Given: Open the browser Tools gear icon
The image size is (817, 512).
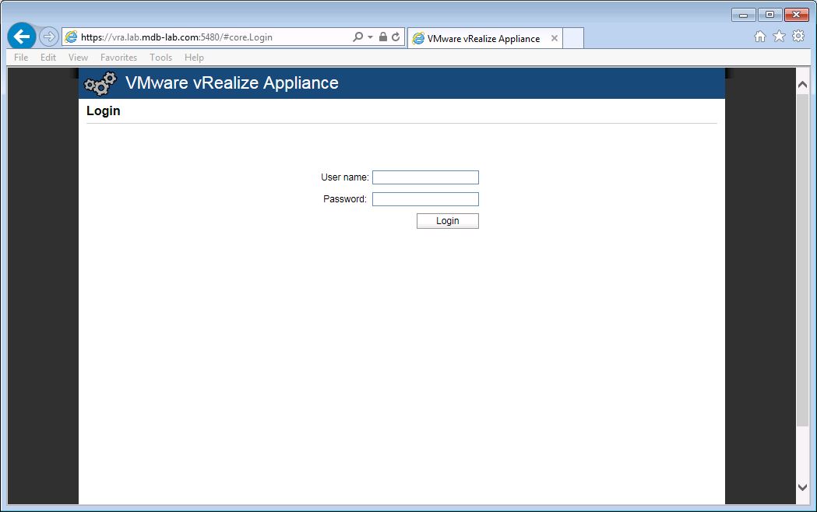Looking at the screenshot, I should 798,37.
